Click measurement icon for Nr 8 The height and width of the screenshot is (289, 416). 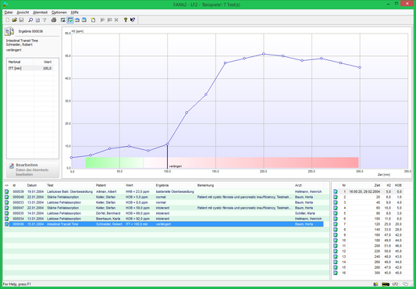coord(336,230)
